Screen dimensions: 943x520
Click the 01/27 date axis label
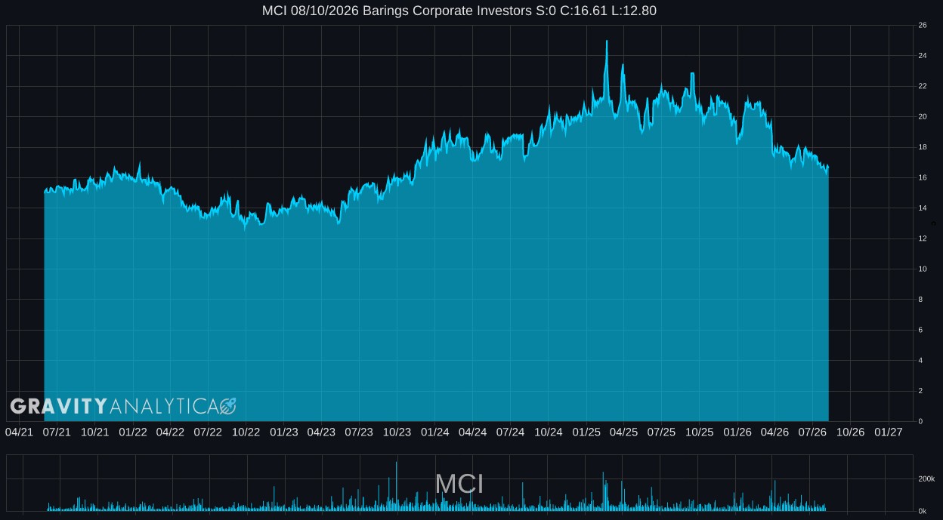tap(888, 432)
